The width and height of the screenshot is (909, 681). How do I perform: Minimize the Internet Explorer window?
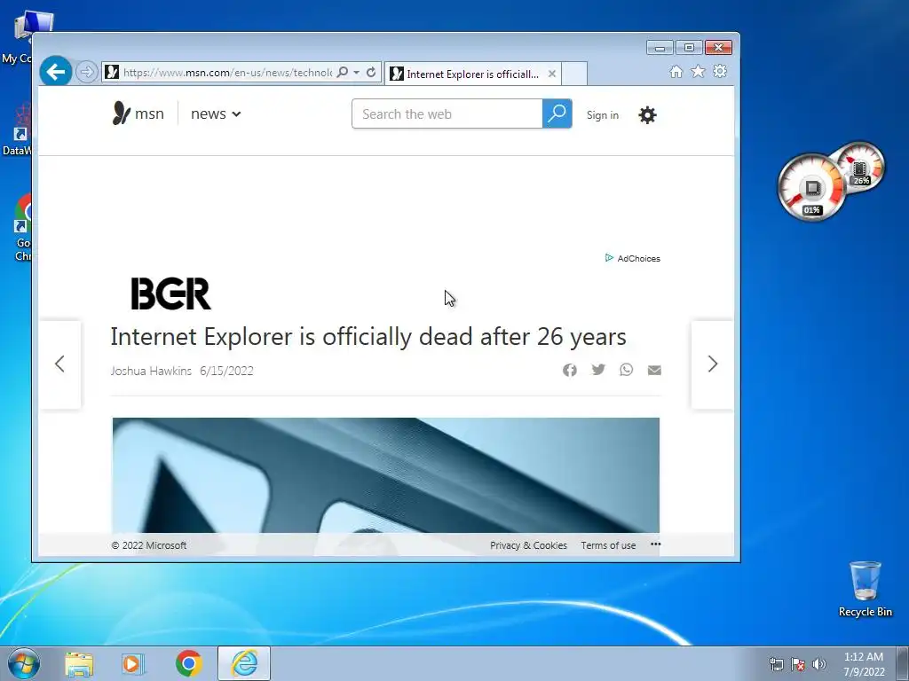click(660, 48)
